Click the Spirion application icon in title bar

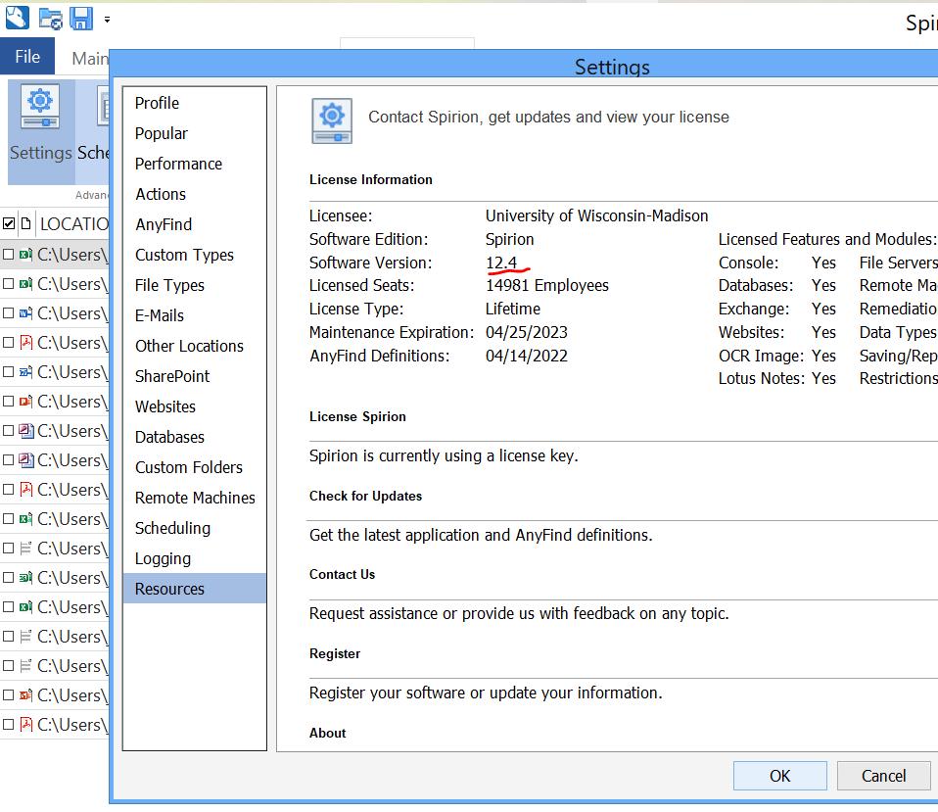coord(17,18)
